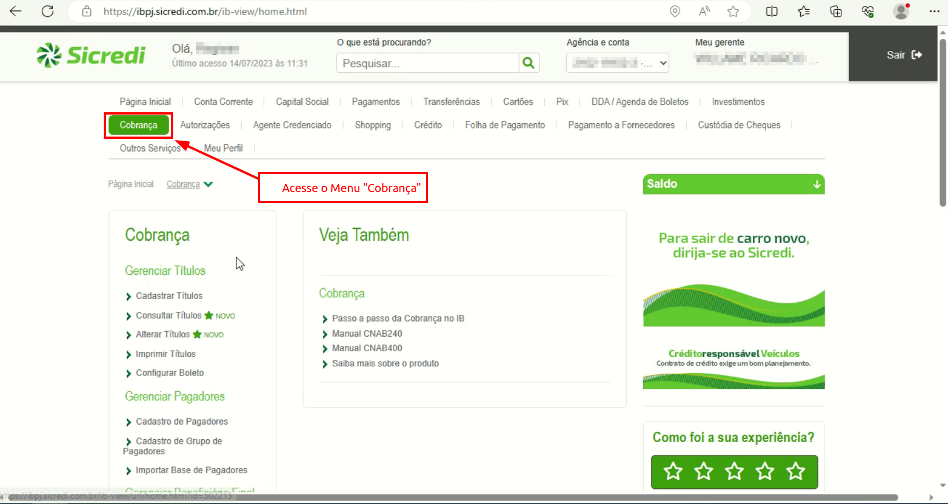Open the Meu Perfil menu
The image size is (948, 504).
pyautogui.click(x=223, y=148)
